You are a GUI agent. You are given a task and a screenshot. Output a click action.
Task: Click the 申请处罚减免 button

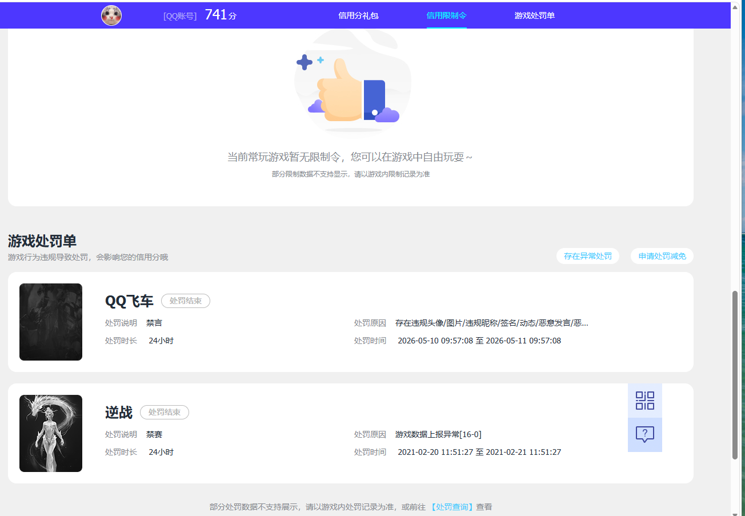[662, 256]
